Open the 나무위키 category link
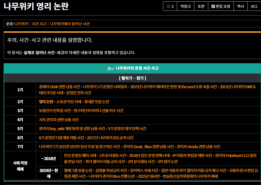The height and width of the screenshot is (185, 261). 21,24
